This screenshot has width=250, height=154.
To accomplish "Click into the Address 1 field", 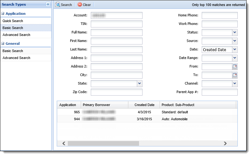I will pyautogui.click(x=117, y=58).
